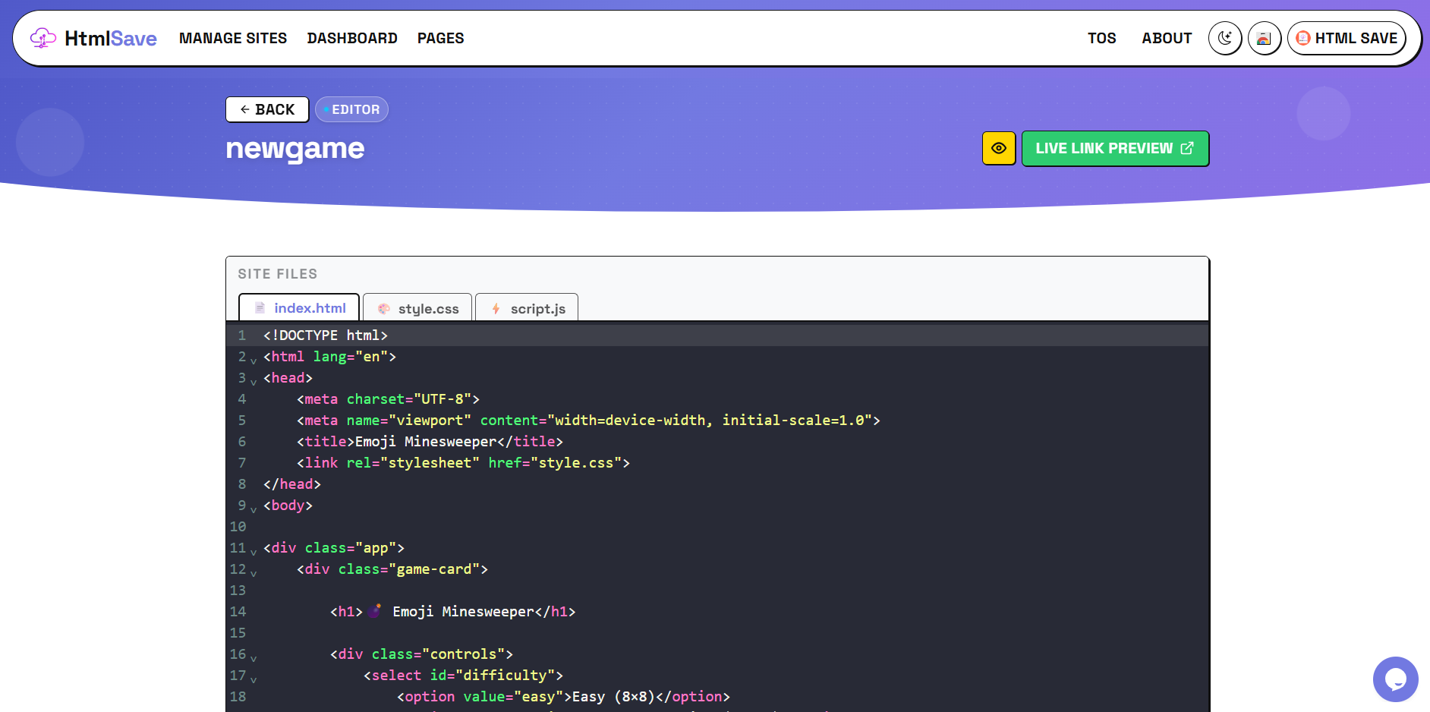This screenshot has width=1430, height=712.
Task: Click the script.js lightning icon
Action: click(496, 309)
